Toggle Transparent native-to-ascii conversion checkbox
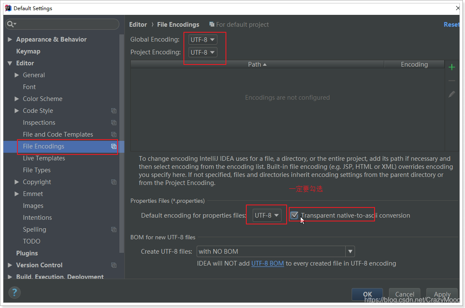The height and width of the screenshot is (308, 465). tap(294, 216)
